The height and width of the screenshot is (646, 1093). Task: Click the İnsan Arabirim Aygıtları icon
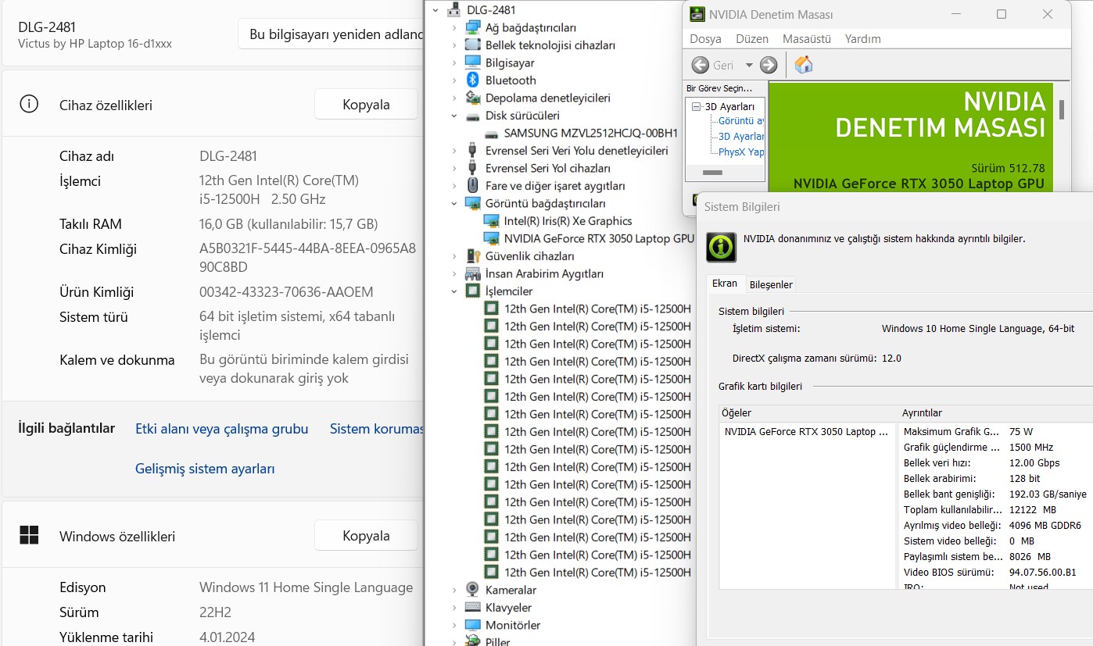pos(472,273)
